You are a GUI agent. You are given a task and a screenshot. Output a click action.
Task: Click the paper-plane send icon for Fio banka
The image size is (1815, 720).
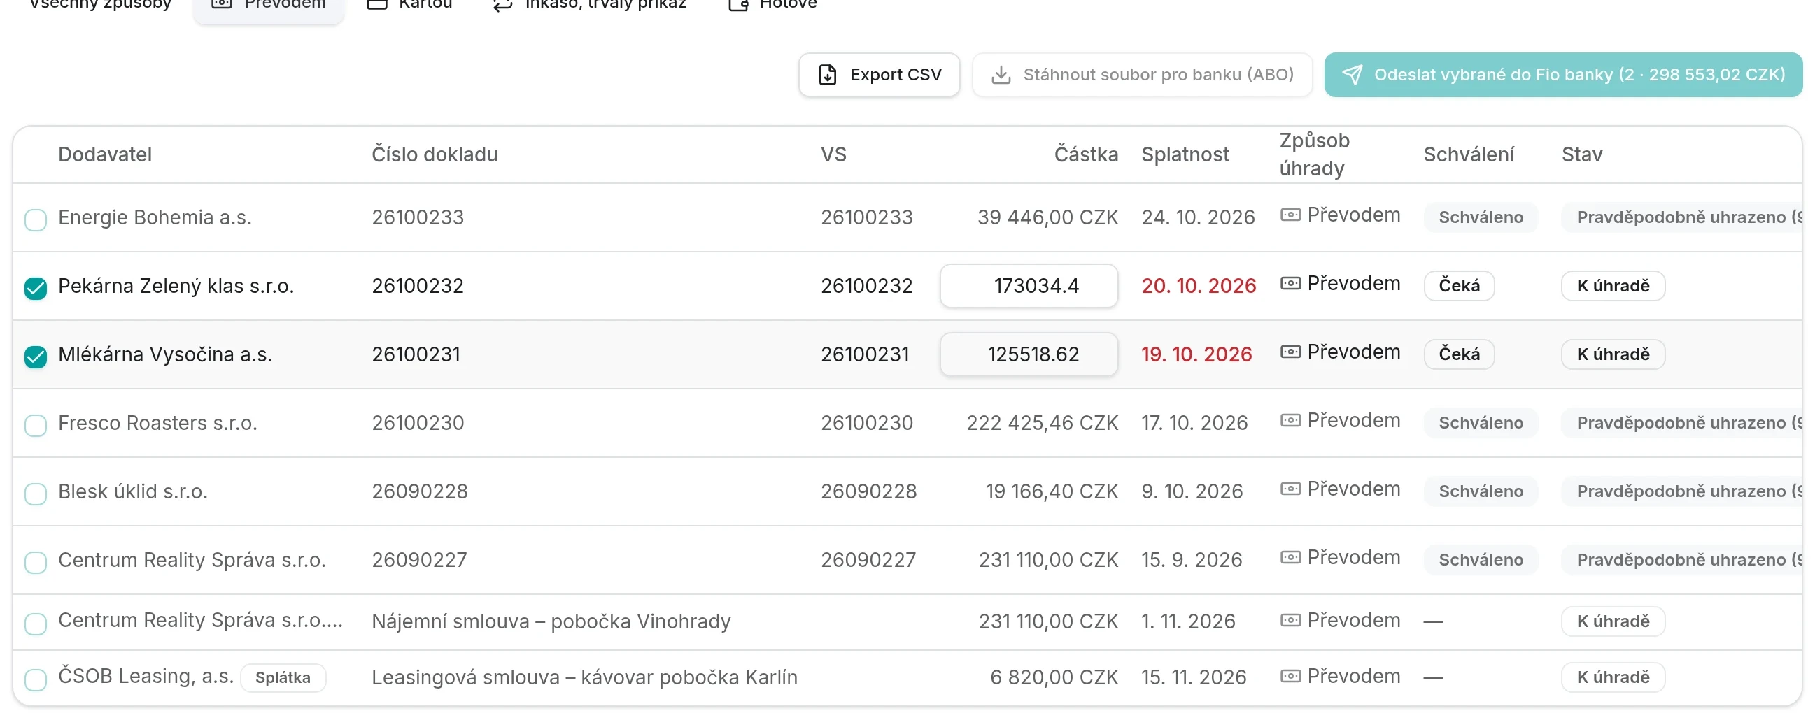tap(1351, 75)
